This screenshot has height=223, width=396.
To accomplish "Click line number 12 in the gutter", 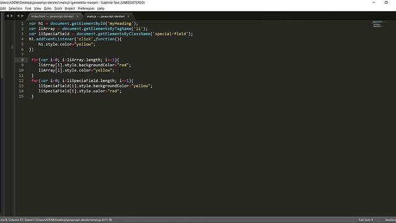I will [x=21, y=81].
